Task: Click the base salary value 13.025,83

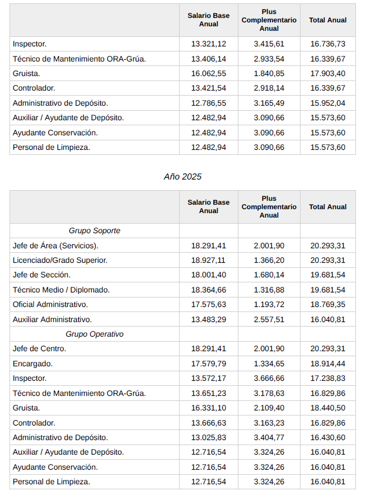Action: [209, 437]
